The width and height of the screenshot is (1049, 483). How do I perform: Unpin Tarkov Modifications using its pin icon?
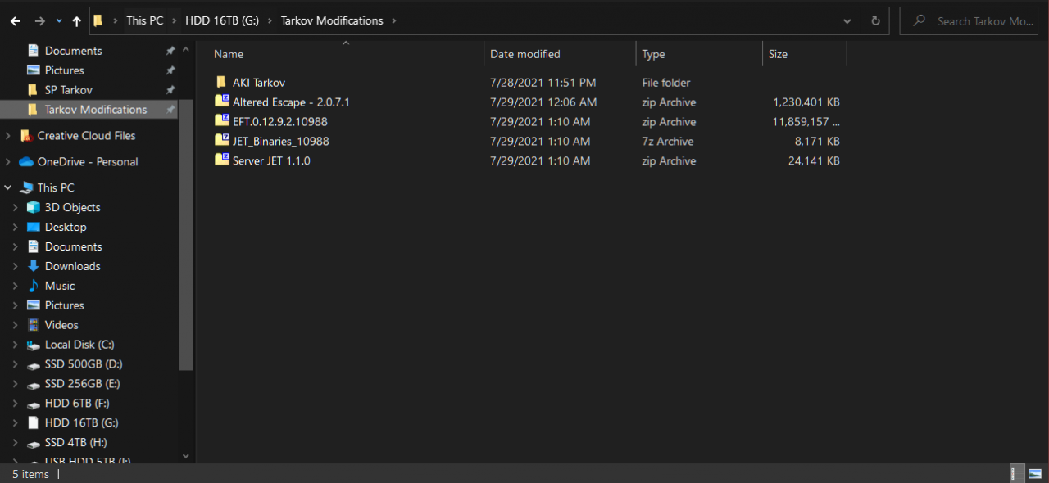170,110
